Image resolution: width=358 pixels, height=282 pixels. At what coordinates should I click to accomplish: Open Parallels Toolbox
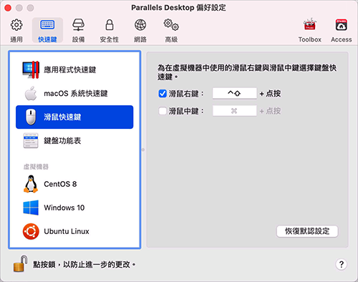(310, 30)
